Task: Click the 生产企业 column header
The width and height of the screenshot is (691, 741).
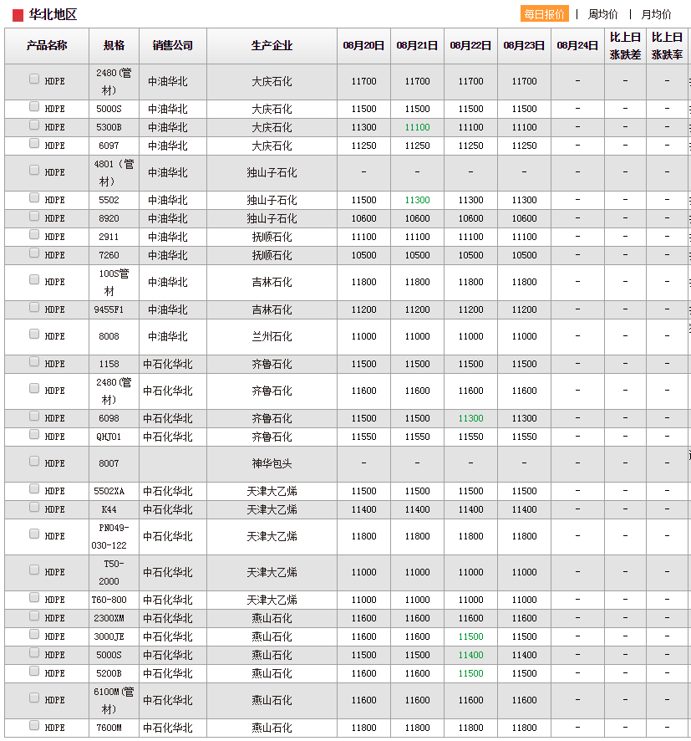Action: 272,45
